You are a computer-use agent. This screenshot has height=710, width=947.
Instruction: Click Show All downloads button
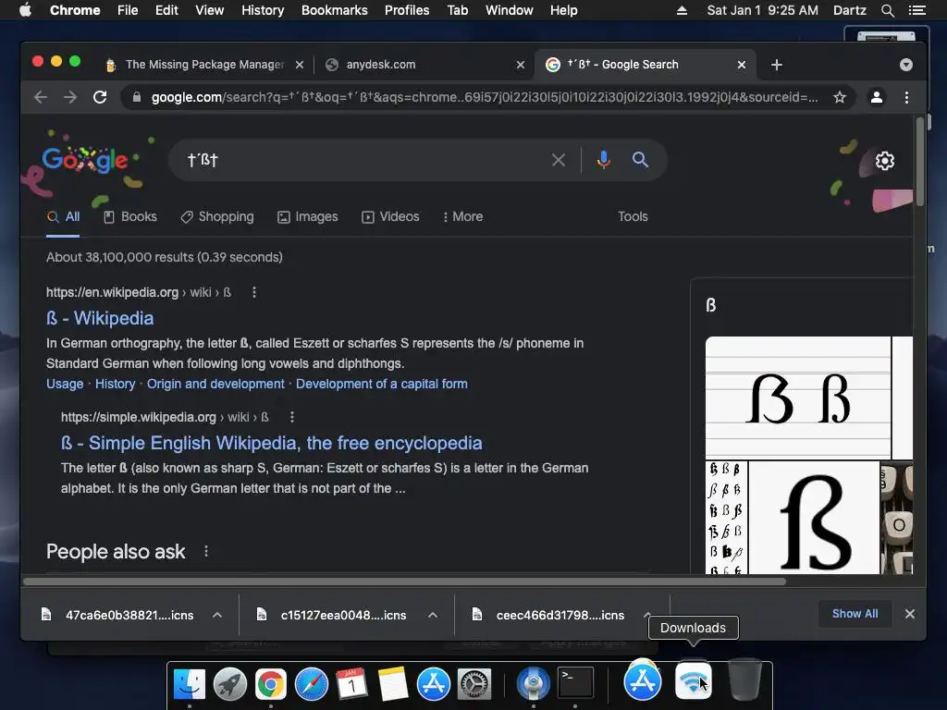(855, 614)
